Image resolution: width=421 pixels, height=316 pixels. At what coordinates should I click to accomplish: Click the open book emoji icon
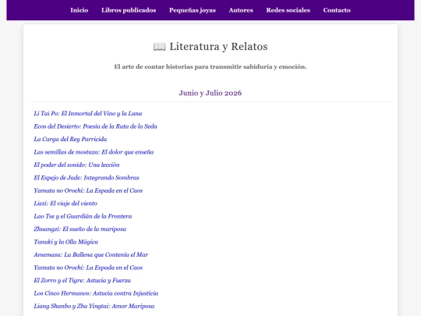160,47
